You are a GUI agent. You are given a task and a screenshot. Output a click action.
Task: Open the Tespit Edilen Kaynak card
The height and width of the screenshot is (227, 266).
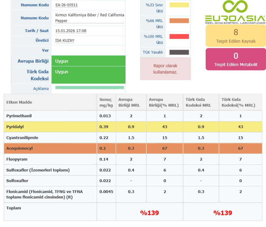[236, 36]
